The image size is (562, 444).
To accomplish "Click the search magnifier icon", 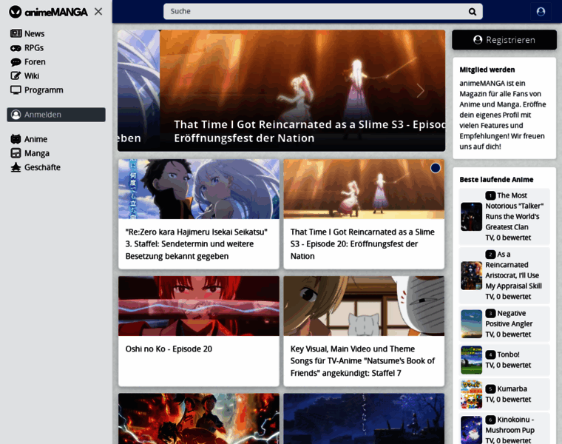I will (473, 12).
